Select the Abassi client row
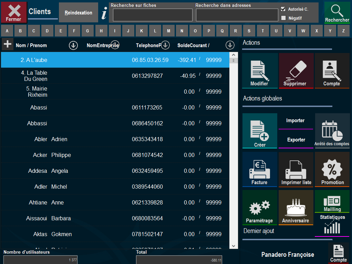The height and width of the screenshot is (264, 352). pos(115,107)
